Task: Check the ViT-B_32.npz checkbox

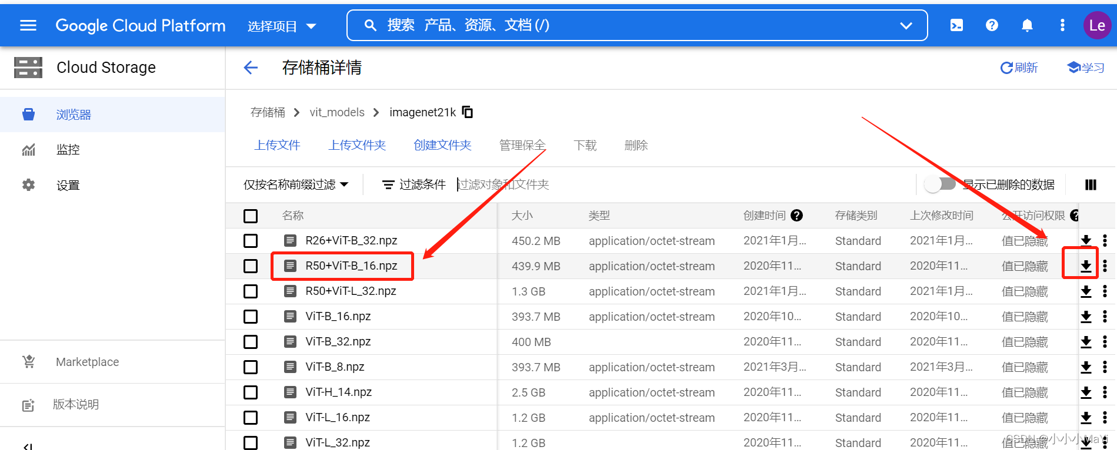Action: click(x=251, y=342)
